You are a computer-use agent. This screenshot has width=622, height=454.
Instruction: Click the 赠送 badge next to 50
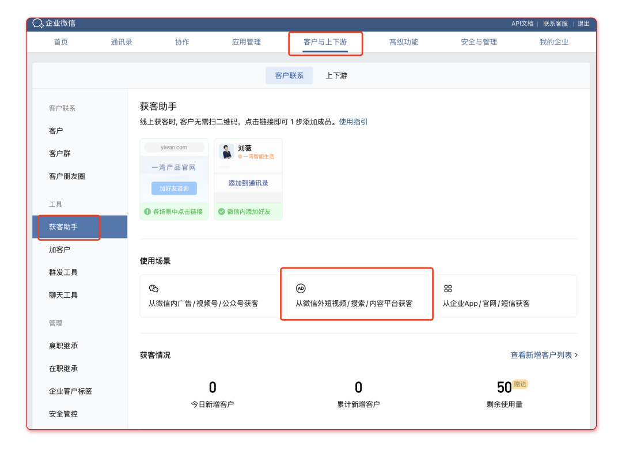pyautogui.click(x=520, y=384)
